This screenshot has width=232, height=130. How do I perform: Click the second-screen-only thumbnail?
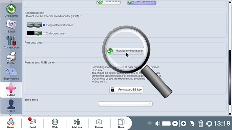coord(34,33)
